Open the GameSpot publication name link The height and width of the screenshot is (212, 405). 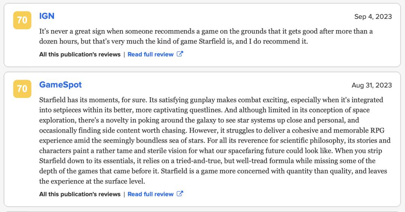(60, 85)
